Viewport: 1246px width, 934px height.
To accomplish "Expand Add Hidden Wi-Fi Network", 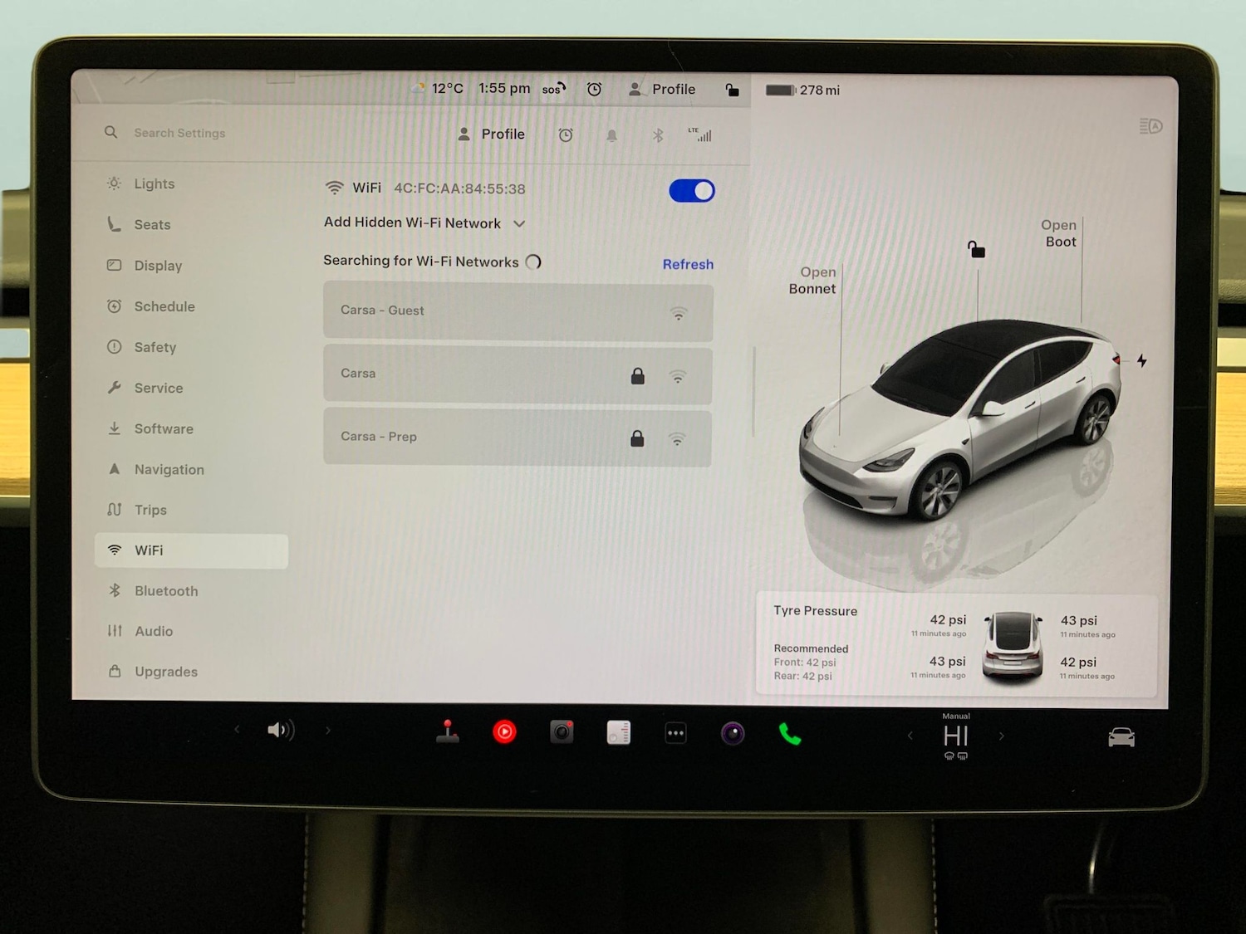I will tap(520, 223).
